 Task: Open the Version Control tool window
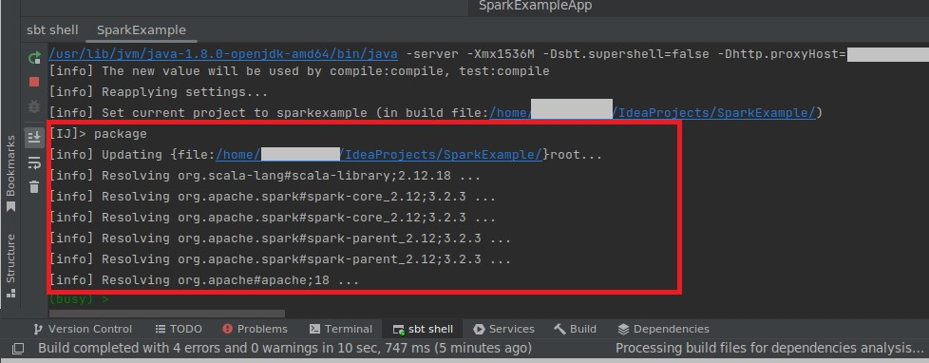pos(83,329)
